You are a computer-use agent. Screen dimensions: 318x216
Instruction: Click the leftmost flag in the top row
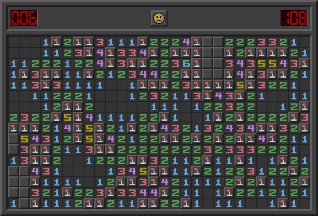click(57, 42)
